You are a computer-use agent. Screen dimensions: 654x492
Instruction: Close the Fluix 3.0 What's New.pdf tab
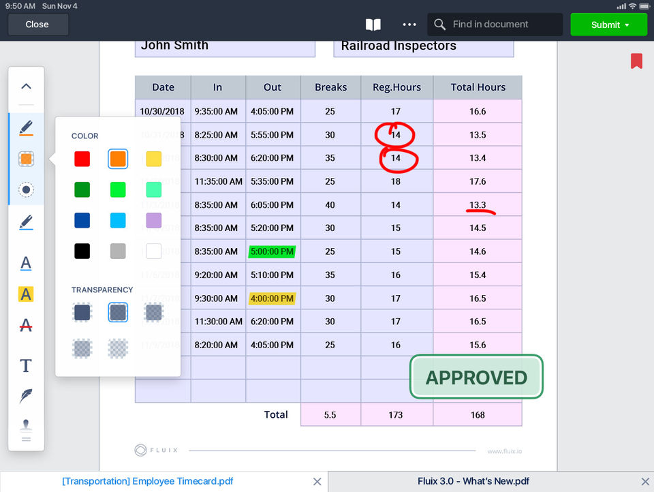tap(645, 482)
